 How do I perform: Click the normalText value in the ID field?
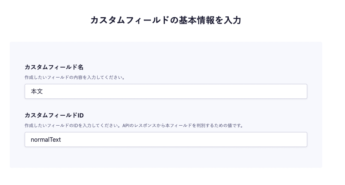click(46, 139)
